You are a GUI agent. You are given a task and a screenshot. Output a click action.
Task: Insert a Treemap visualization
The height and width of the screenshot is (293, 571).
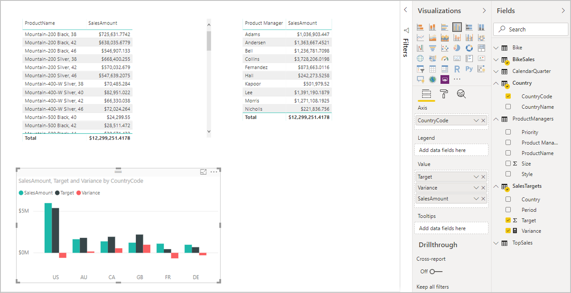481,48
